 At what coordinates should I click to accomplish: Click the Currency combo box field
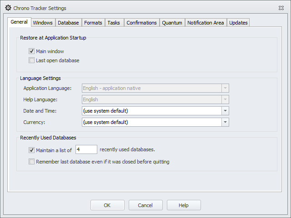[x=156, y=122]
